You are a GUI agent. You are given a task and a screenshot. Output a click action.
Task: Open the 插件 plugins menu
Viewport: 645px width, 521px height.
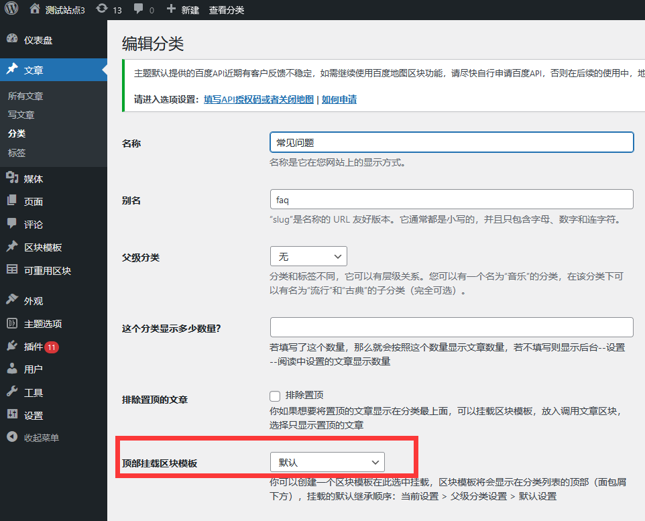coord(34,347)
